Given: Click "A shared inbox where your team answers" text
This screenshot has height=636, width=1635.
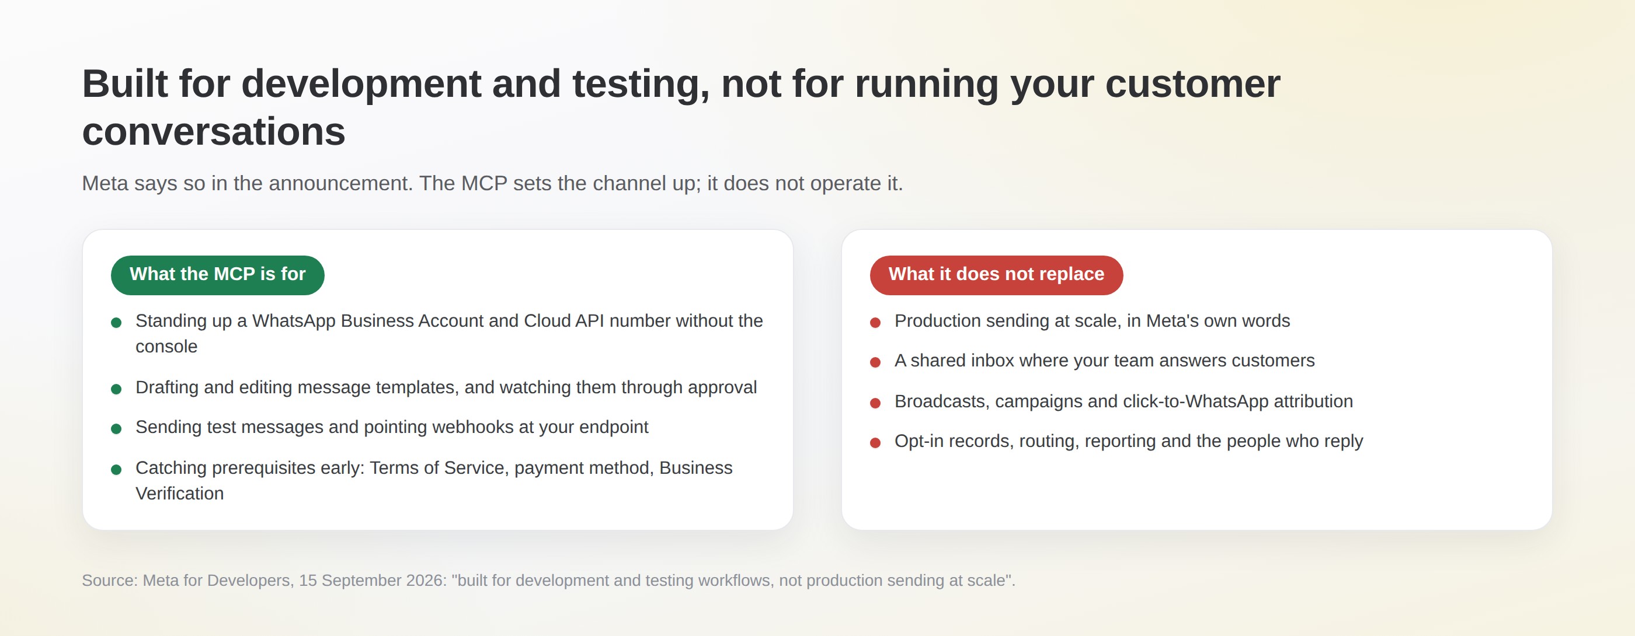Looking at the screenshot, I should [x=1104, y=360].
